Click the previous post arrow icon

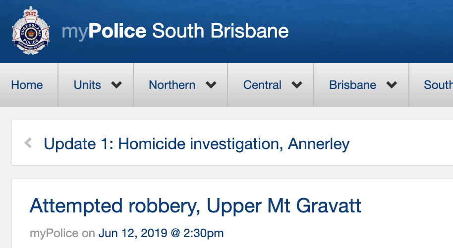[x=28, y=144]
